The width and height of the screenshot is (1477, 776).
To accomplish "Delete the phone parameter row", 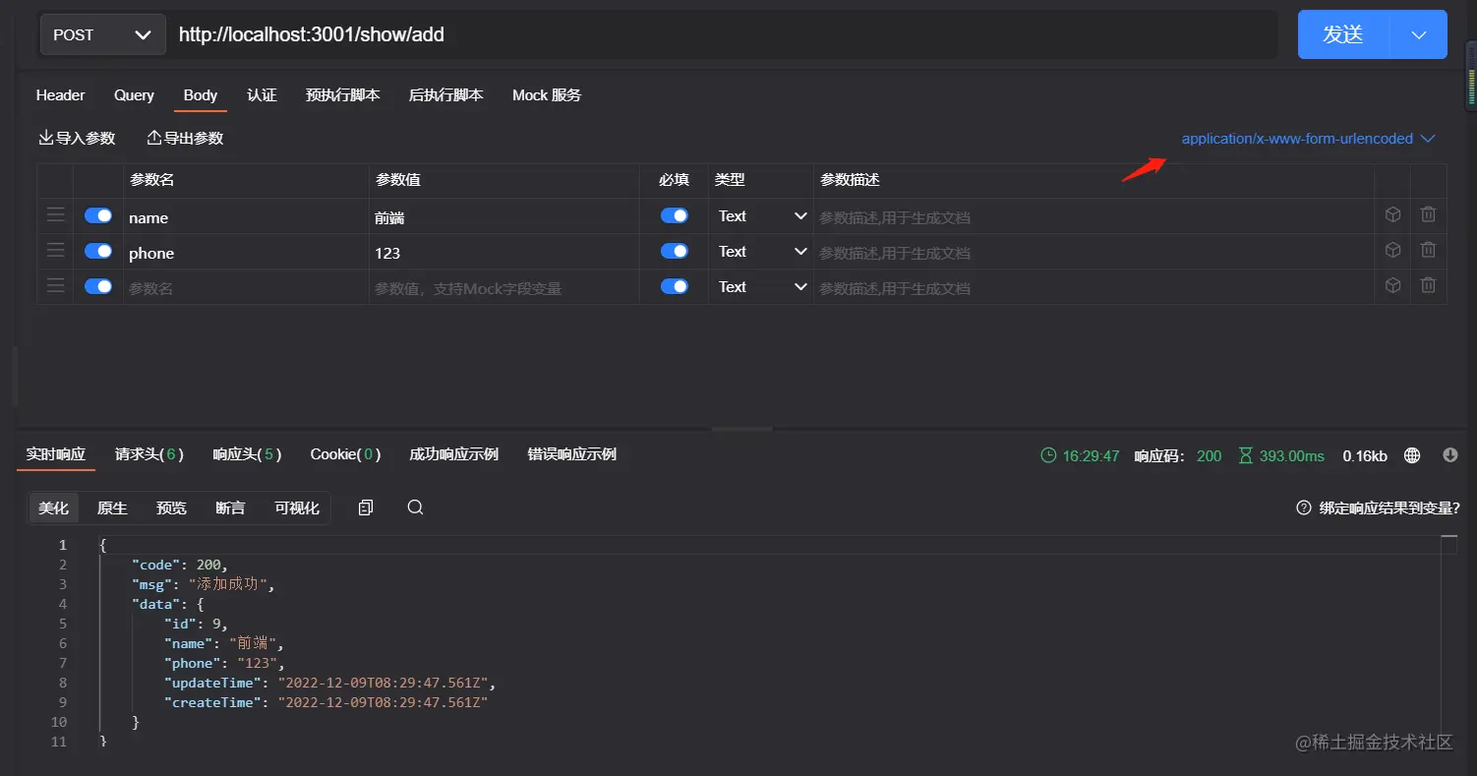I will [x=1428, y=251].
